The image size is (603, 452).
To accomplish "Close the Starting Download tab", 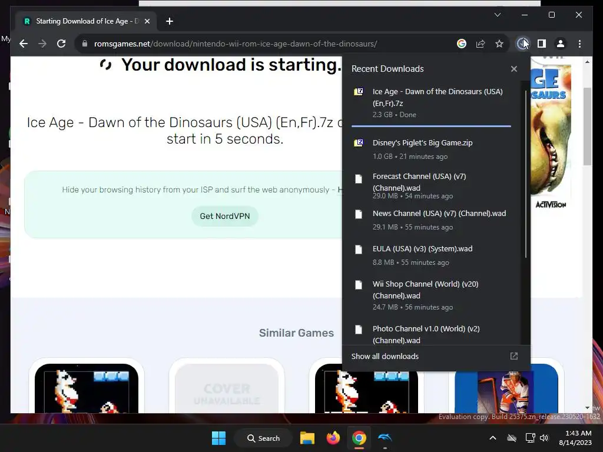I will click(147, 21).
